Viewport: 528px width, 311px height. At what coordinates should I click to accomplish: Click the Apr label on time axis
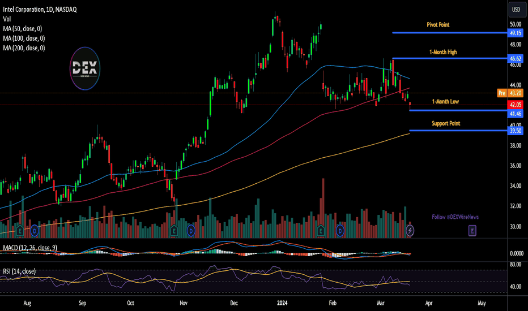(429, 303)
